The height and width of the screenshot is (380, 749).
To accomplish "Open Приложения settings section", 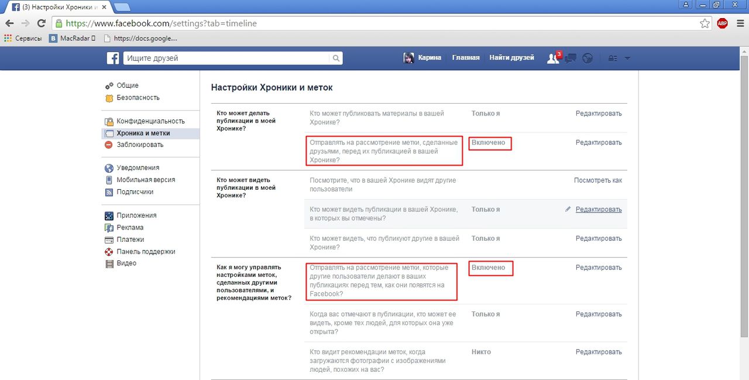I will pyautogui.click(x=136, y=215).
